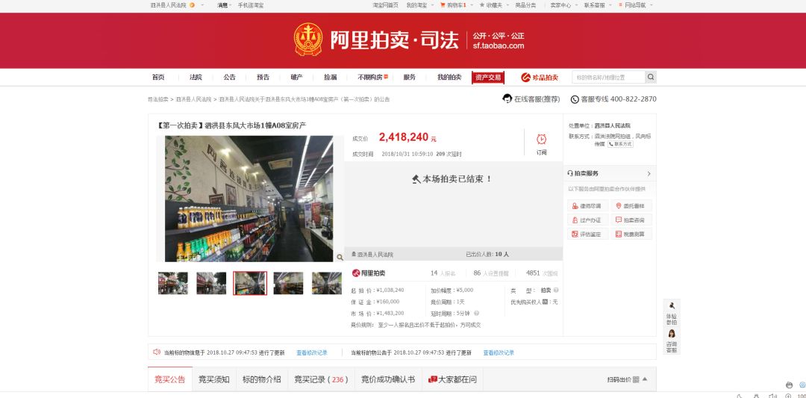Expand the 我的淘宝 dropdown

point(418,5)
